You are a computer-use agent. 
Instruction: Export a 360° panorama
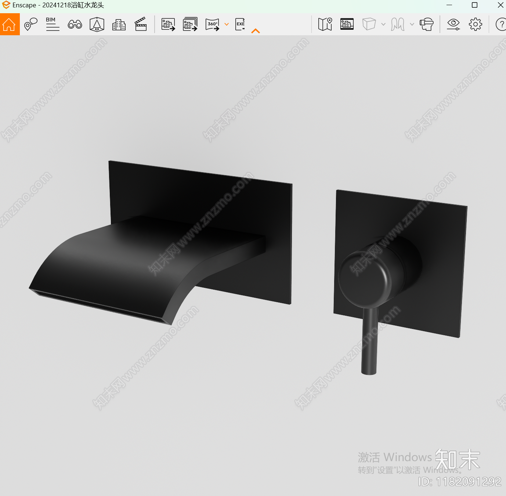click(x=212, y=25)
